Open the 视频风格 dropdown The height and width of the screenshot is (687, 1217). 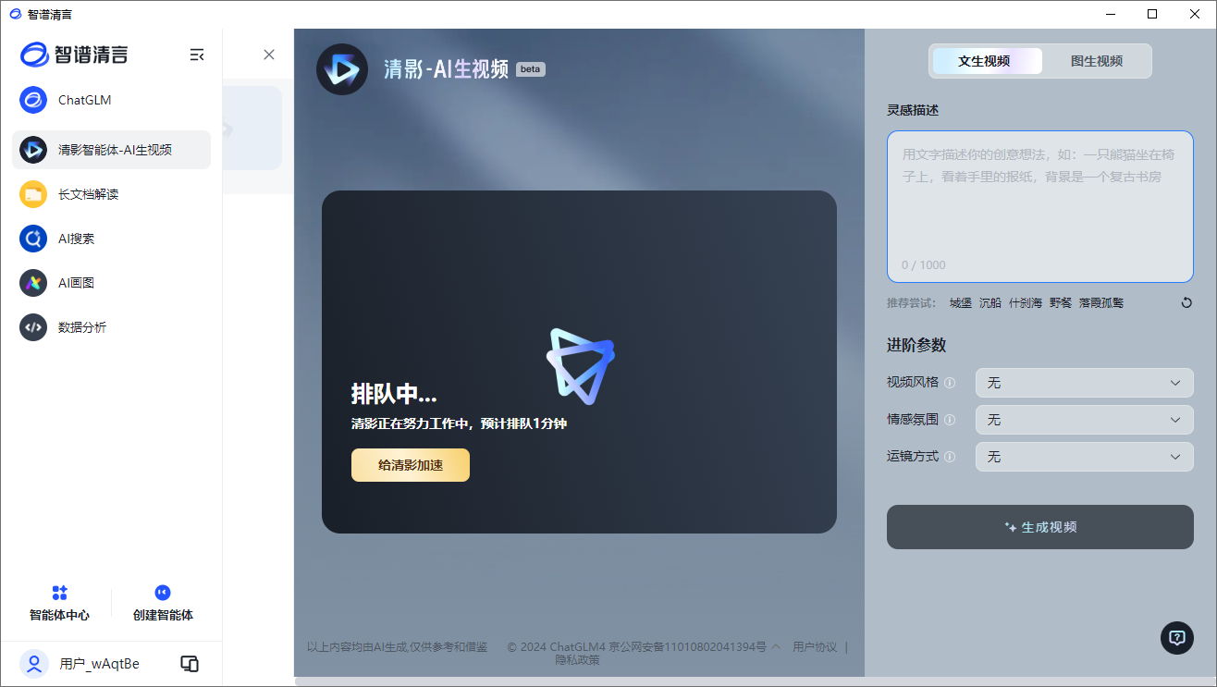point(1084,382)
